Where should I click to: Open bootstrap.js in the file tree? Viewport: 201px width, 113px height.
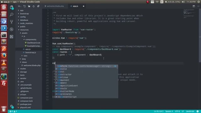click(x=31, y=52)
